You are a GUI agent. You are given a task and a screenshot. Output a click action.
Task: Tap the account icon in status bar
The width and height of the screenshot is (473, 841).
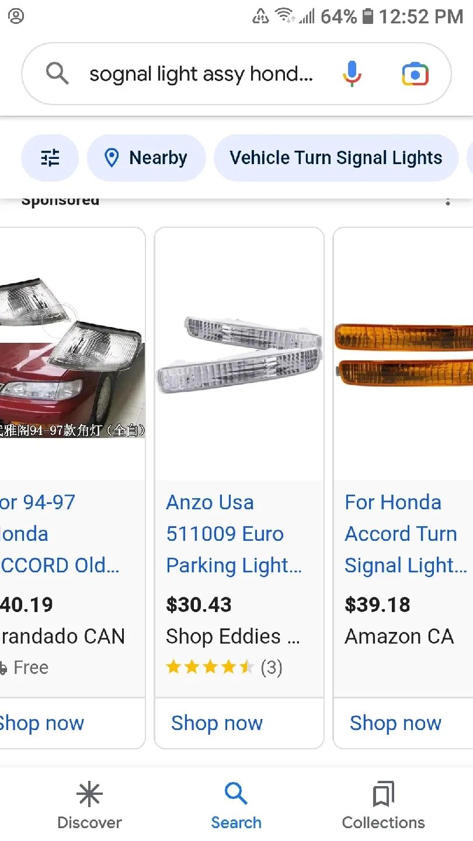coord(16,16)
